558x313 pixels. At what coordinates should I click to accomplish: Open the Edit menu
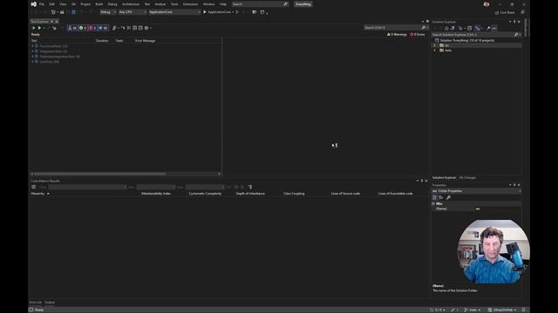(x=52, y=4)
